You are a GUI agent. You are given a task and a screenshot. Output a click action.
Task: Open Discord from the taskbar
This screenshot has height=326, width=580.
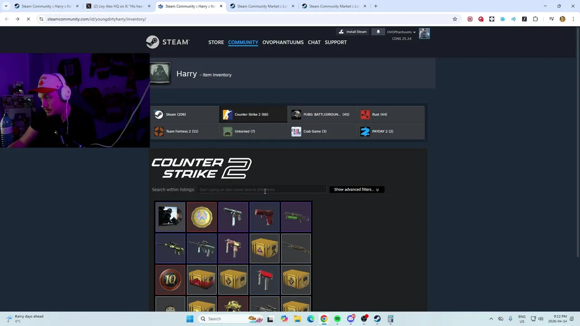pyautogui.click(x=351, y=319)
